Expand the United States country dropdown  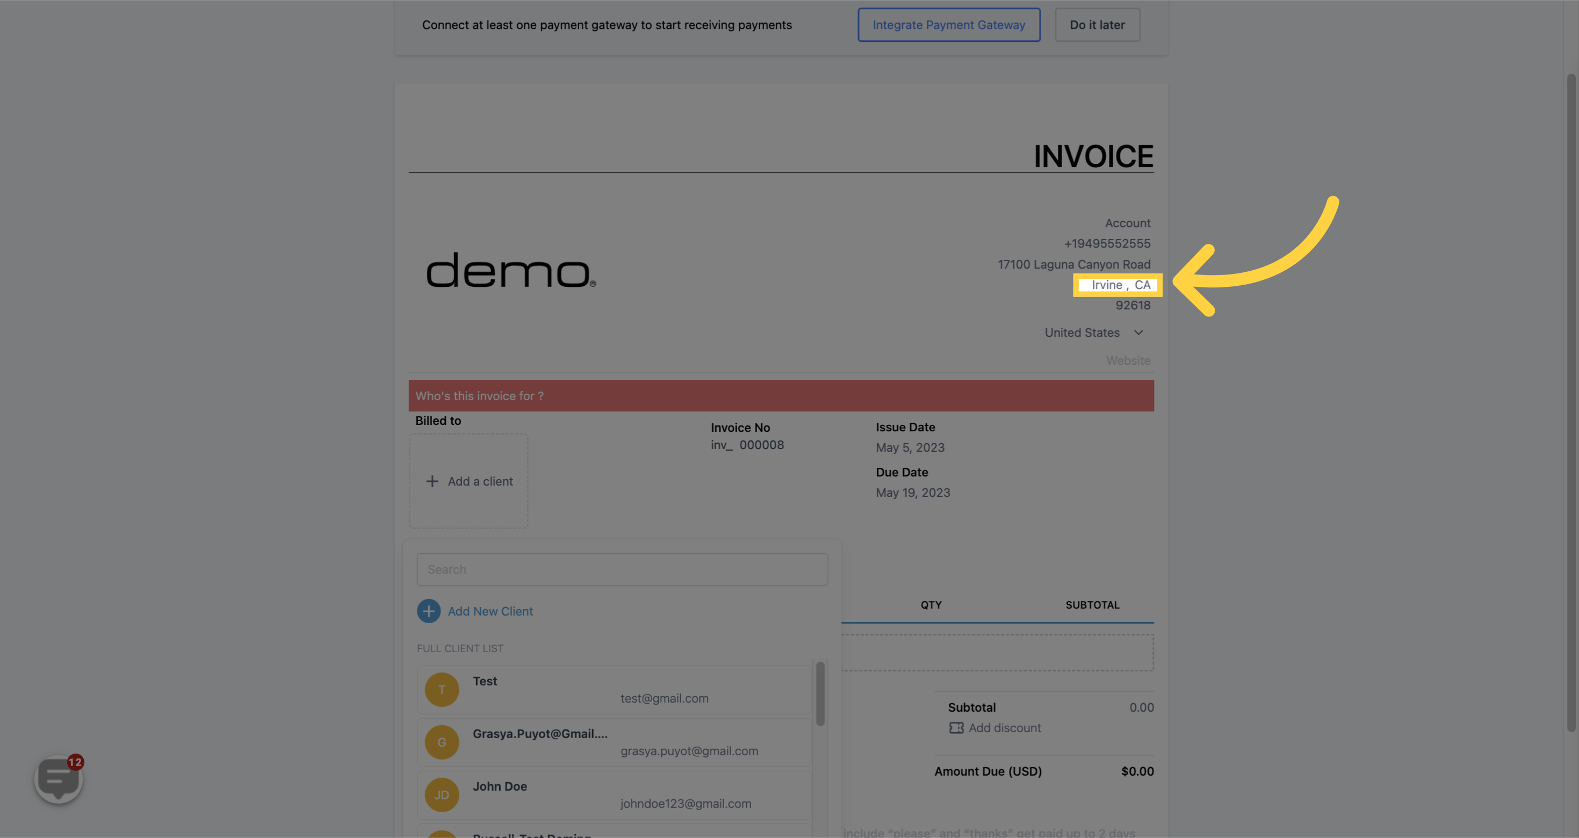click(x=1082, y=333)
